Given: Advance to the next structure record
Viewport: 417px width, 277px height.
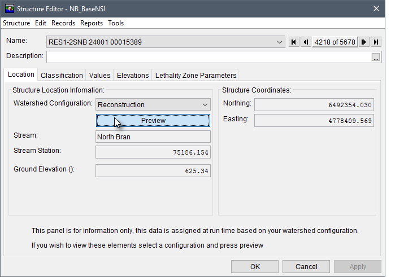Looking at the screenshot, I should point(364,42).
